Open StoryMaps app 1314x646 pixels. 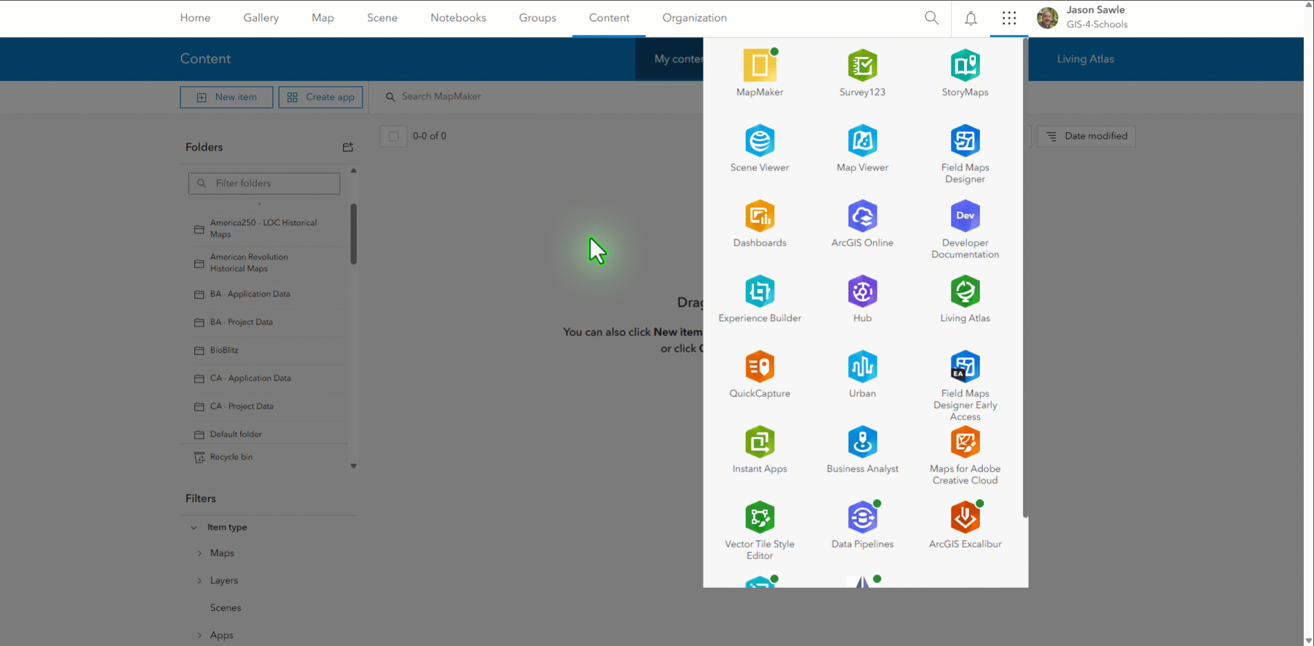(965, 73)
